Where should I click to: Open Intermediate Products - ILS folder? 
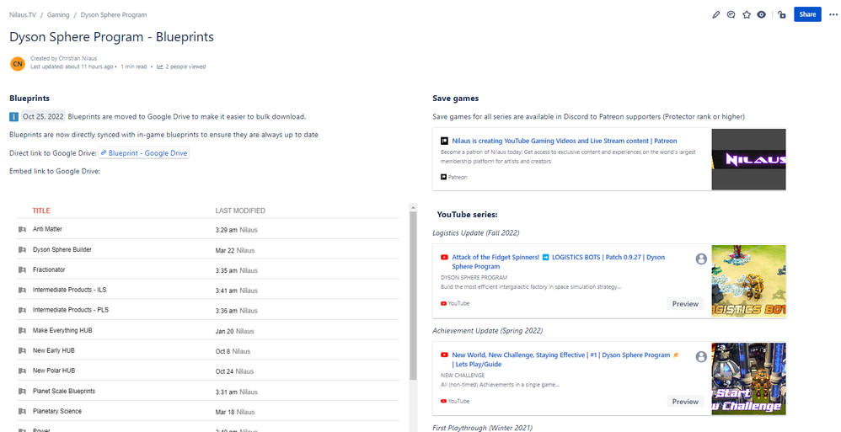coord(69,290)
